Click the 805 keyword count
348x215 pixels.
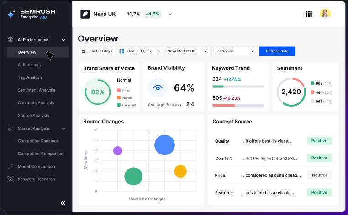[x=217, y=98]
